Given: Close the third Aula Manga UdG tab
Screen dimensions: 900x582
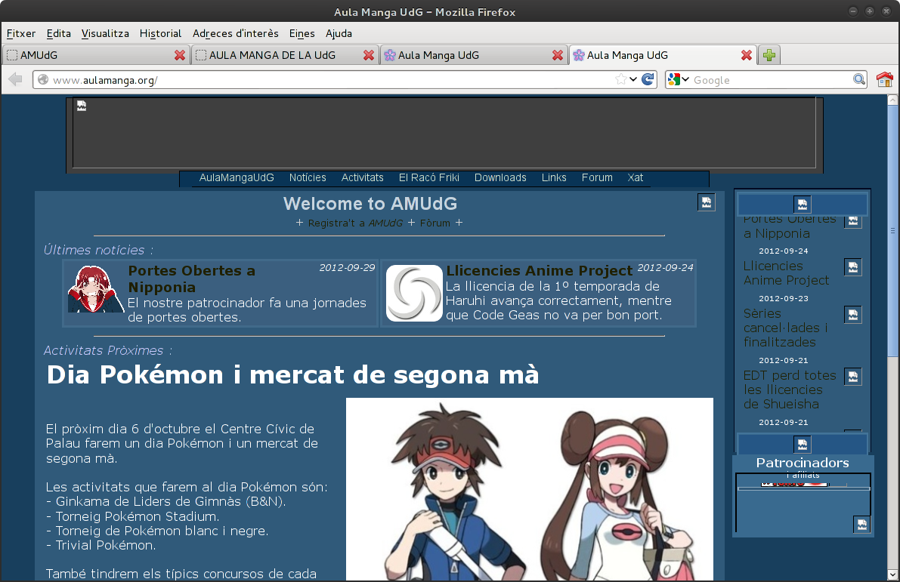Looking at the screenshot, I should tap(558, 55).
